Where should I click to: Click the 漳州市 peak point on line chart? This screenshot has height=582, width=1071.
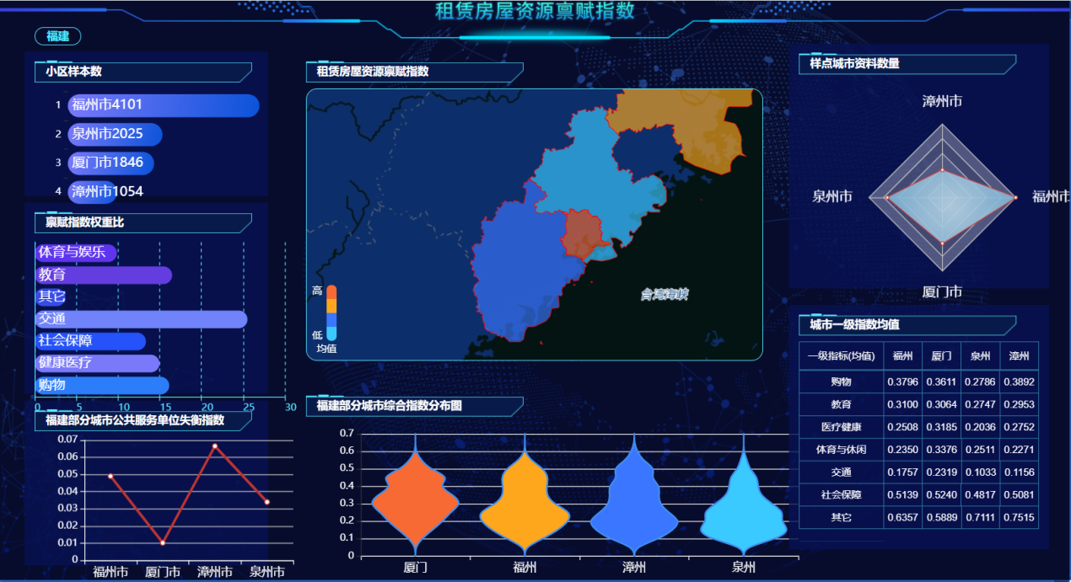[x=214, y=446]
